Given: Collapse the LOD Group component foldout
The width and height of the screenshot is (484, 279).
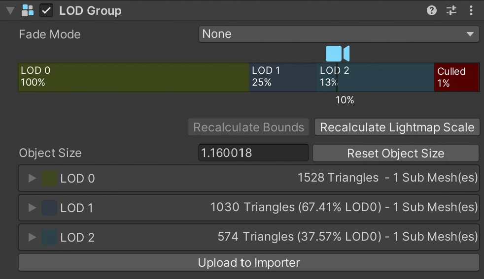Looking at the screenshot, I should (10, 11).
